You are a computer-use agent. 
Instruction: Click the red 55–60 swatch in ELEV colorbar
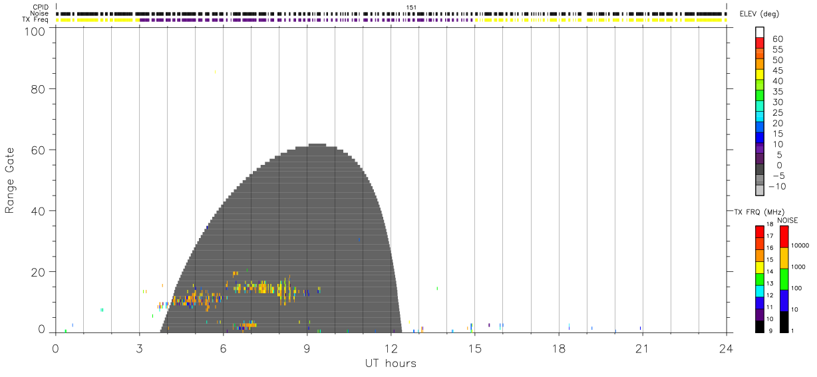(x=760, y=43)
